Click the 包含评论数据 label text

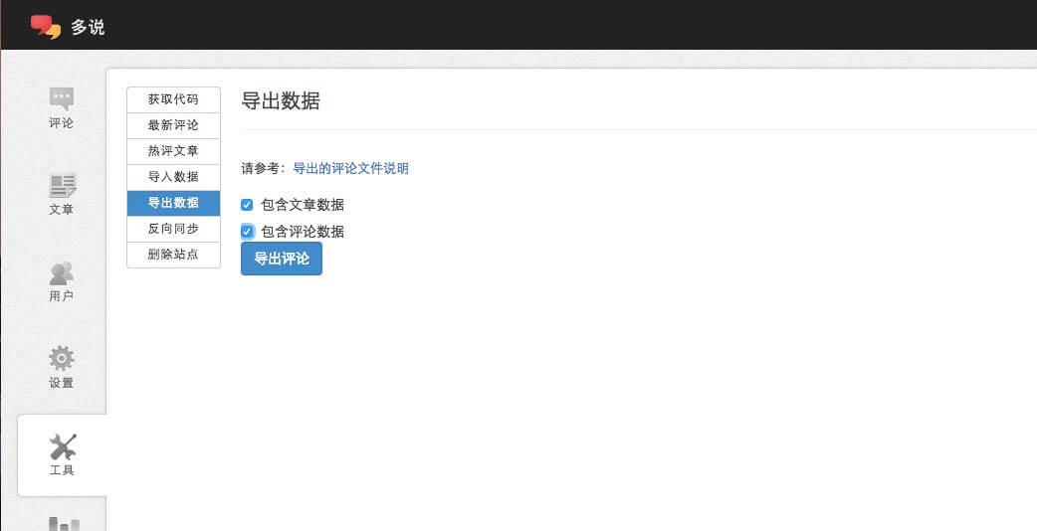[303, 231]
